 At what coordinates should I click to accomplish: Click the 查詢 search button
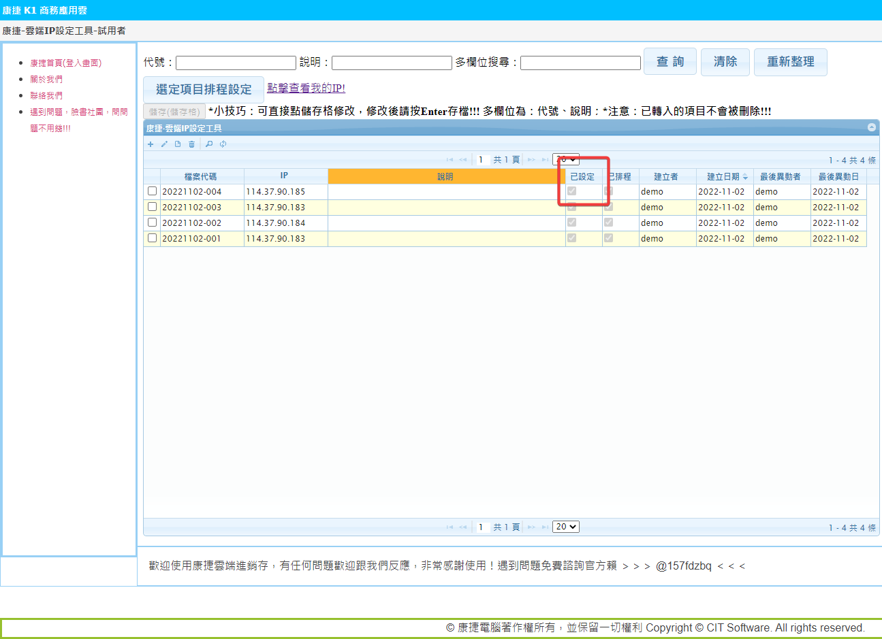670,62
